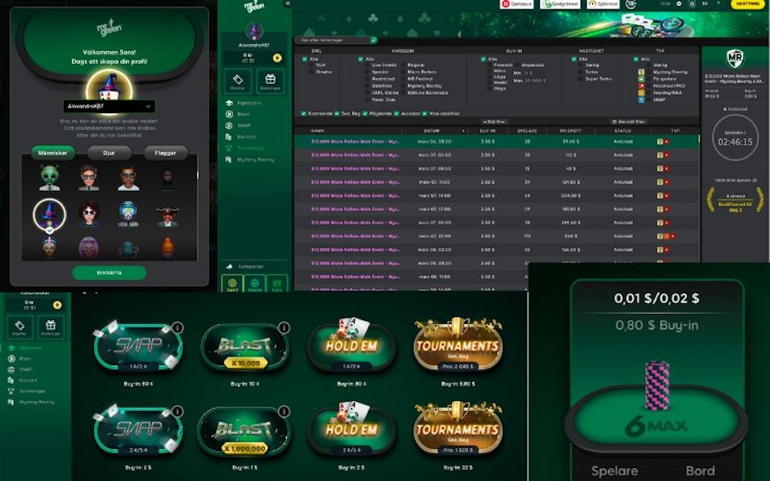
Task: Collapse the sidebar with the double-chevron icon
Action: click(288, 3)
